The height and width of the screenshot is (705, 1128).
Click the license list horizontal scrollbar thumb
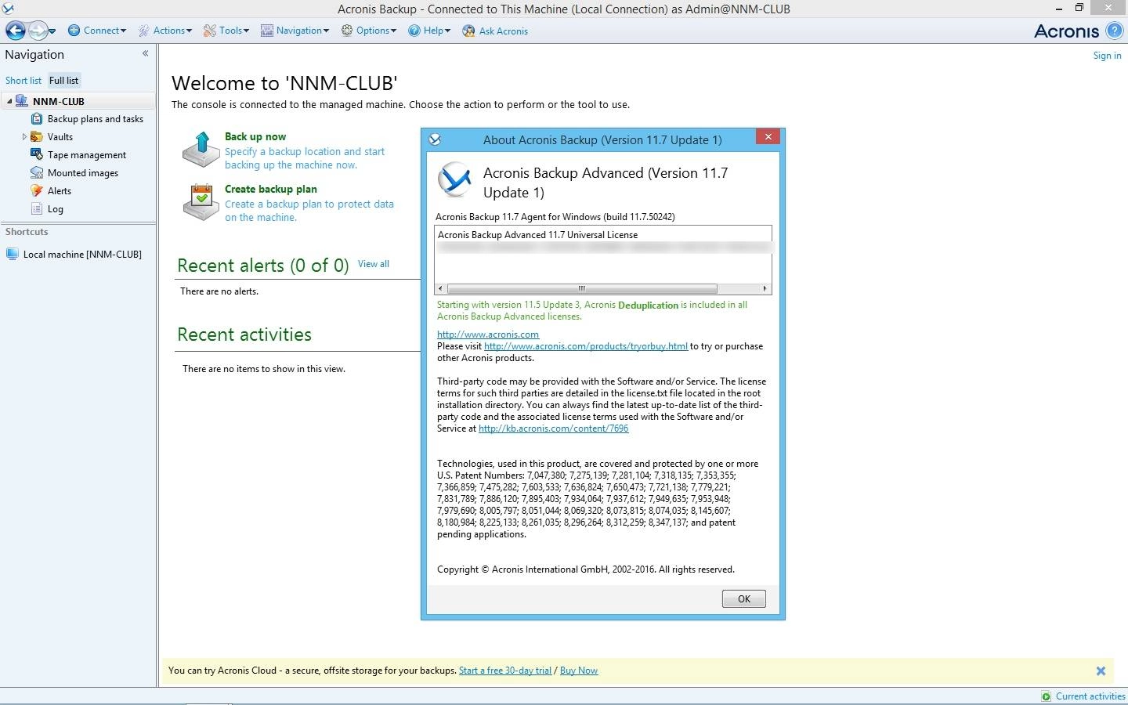pos(581,288)
